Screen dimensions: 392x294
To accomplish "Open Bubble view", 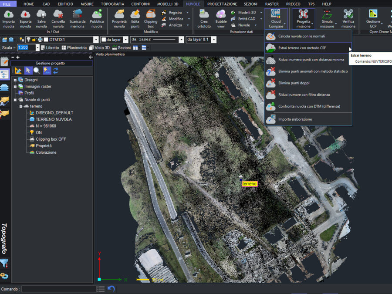I will tap(221, 15).
